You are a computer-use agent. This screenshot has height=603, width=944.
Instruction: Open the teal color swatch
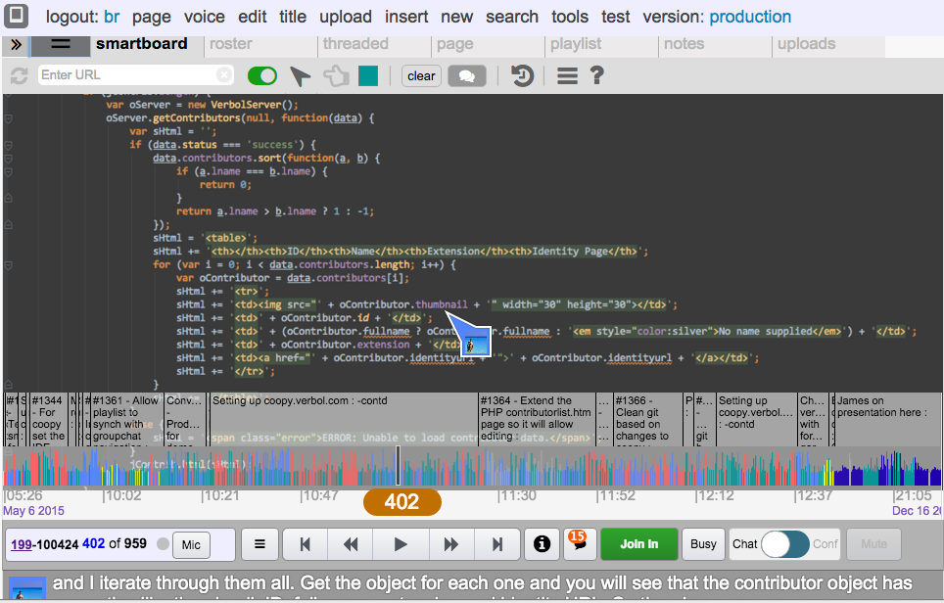point(368,76)
